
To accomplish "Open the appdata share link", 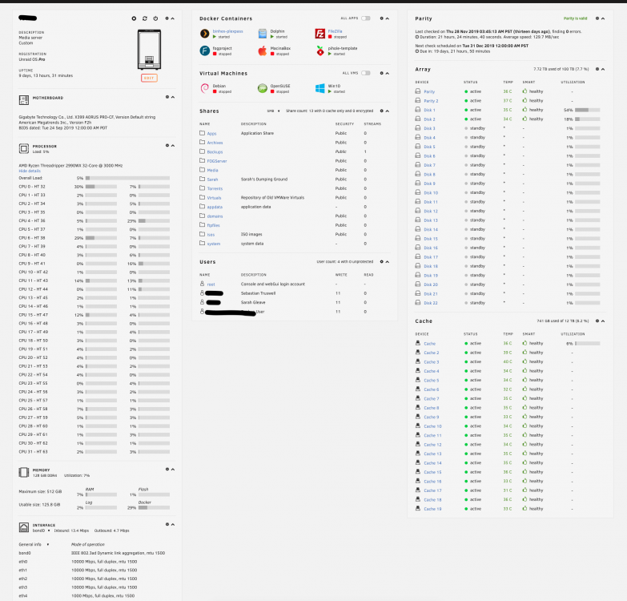I will (215, 207).
